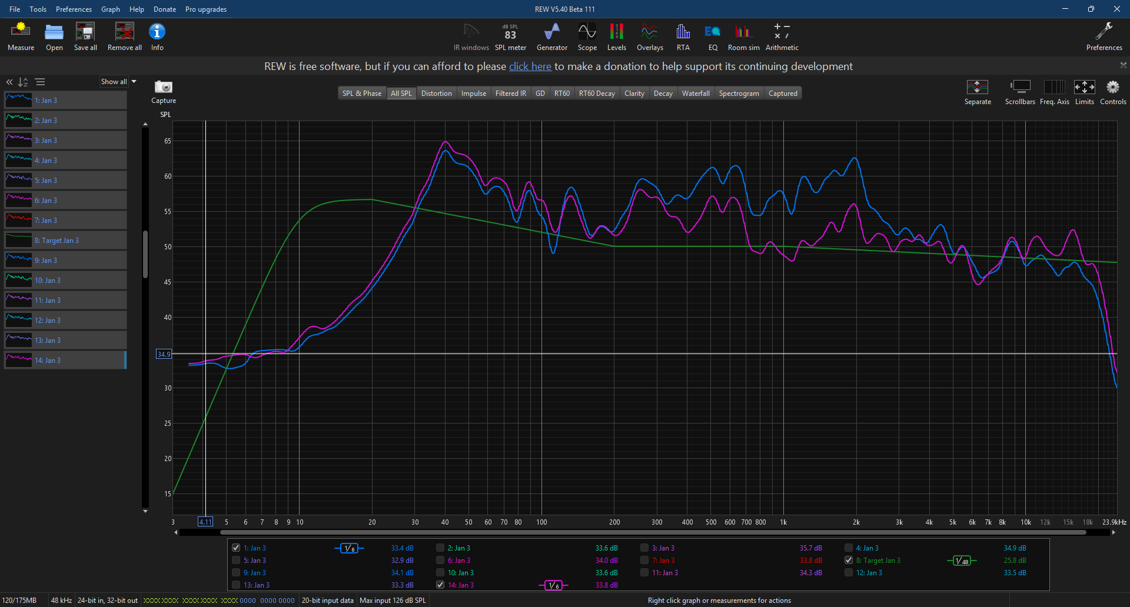Select measurement 10: Jan 3 in list
The height and width of the screenshot is (607, 1130).
[x=65, y=281]
